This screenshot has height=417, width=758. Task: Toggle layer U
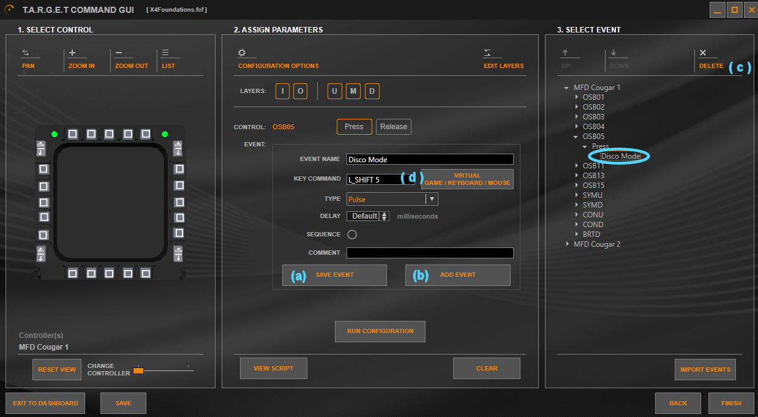click(334, 91)
